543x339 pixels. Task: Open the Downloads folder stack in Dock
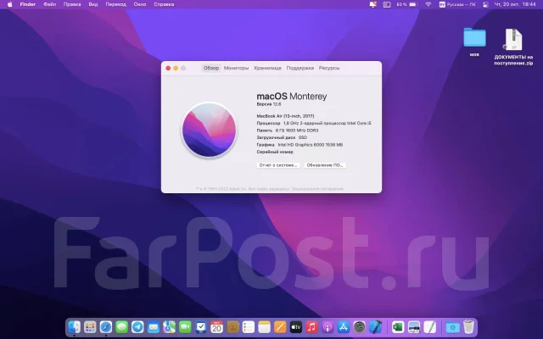(x=452, y=327)
